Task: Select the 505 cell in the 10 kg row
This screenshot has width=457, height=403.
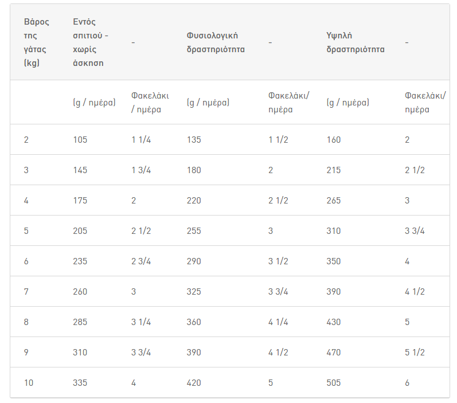Action: coord(333,382)
